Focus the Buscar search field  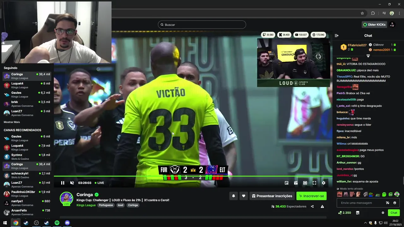tap(202, 25)
